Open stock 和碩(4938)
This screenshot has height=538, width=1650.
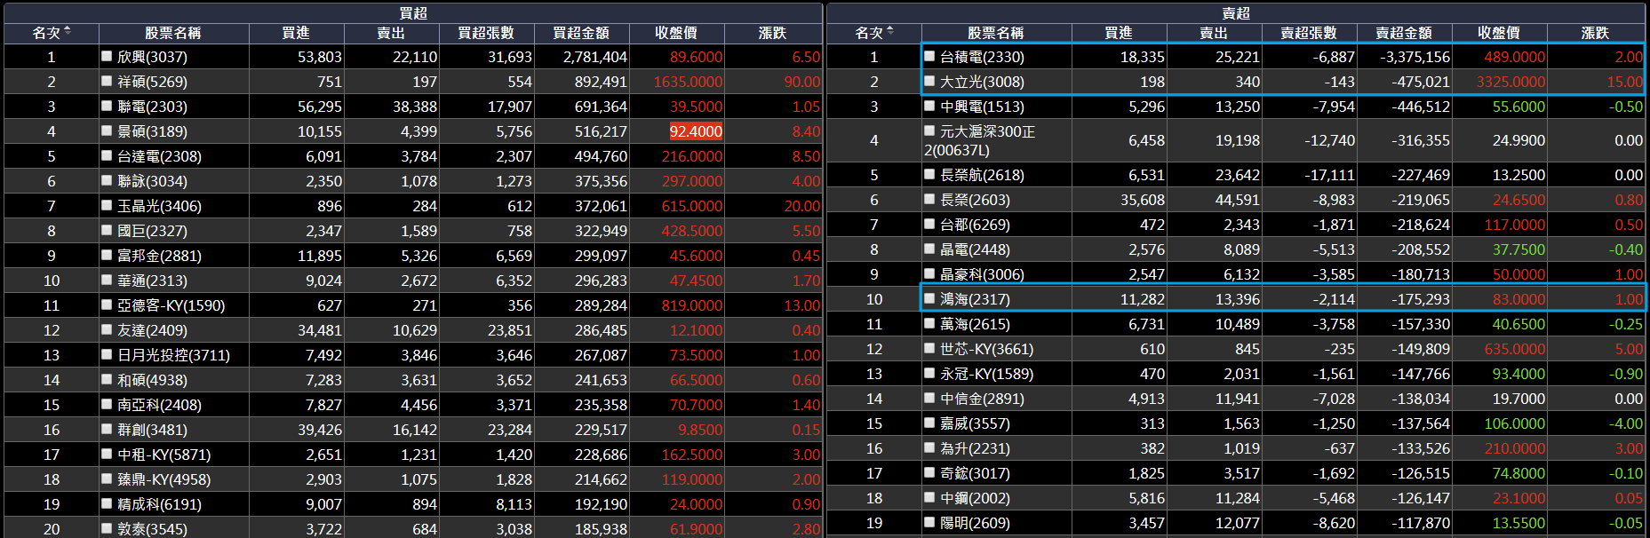[x=152, y=380]
